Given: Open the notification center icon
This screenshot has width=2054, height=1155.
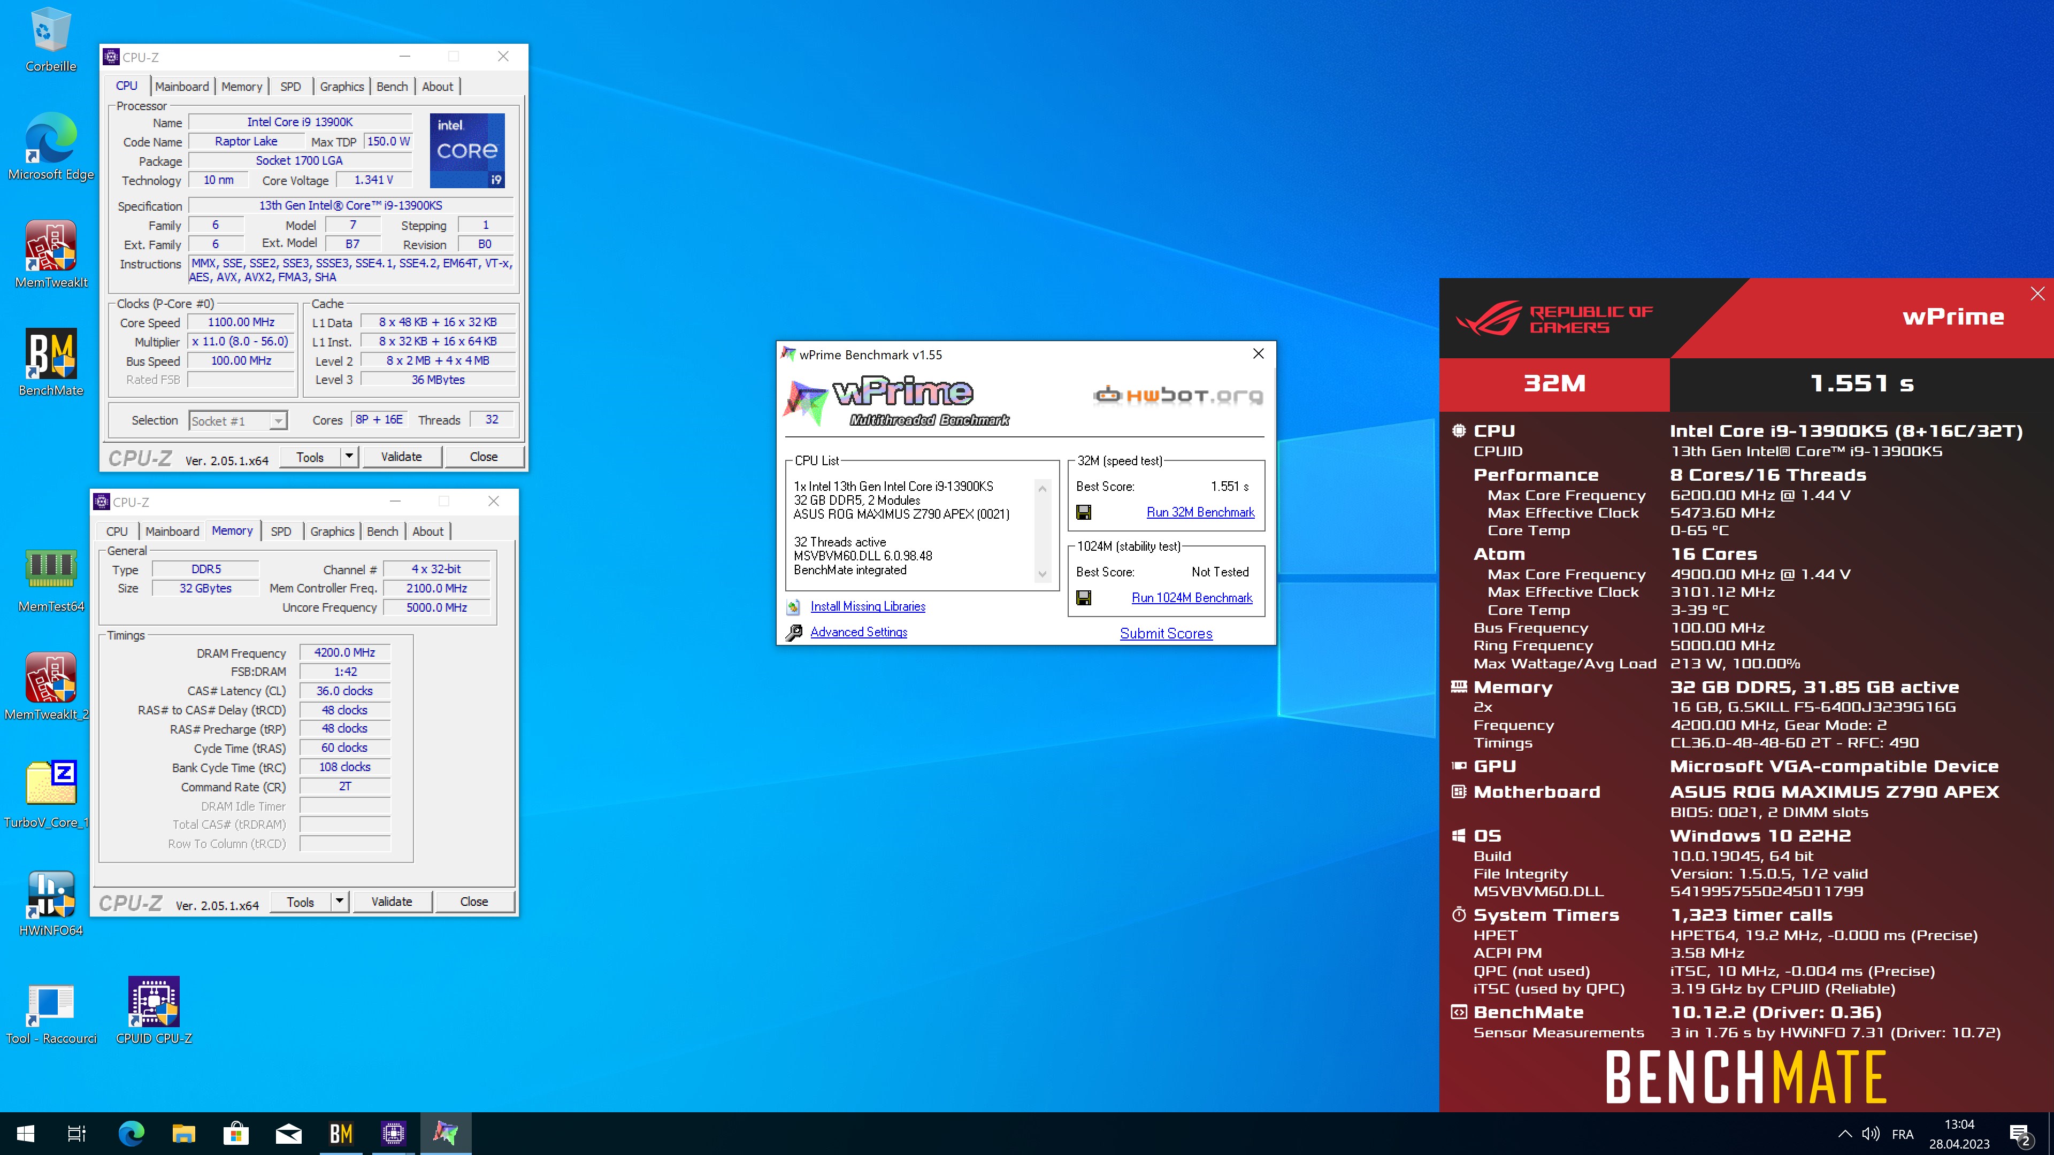Looking at the screenshot, I should (x=2020, y=1134).
